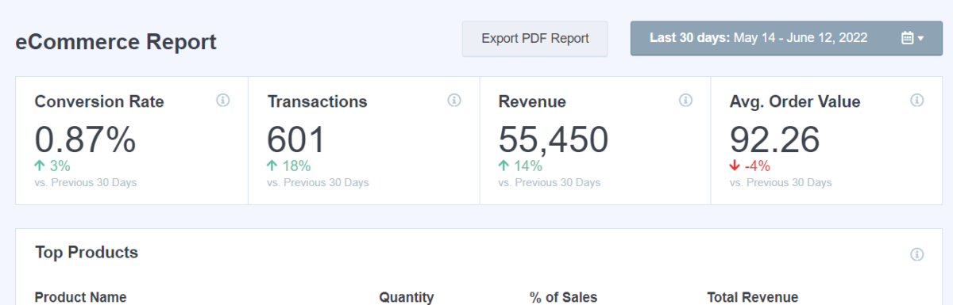Click the Export PDF Report button
Screen dimensions: 953x305
click(x=535, y=39)
